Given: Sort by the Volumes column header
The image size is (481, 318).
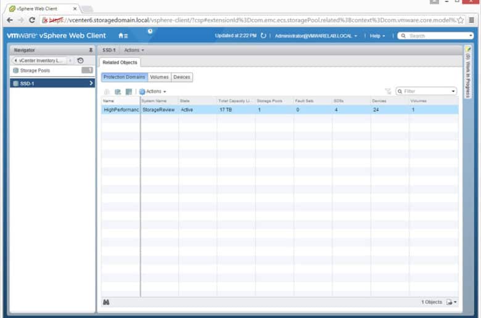Looking at the screenshot, I should [x=434, y=101].
